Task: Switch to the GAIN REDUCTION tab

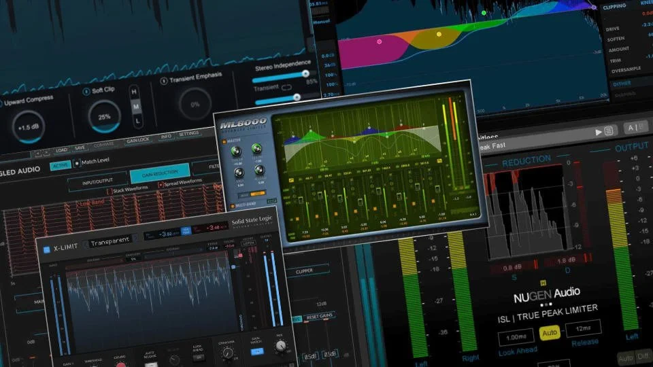Action: [x=160, y=173]
